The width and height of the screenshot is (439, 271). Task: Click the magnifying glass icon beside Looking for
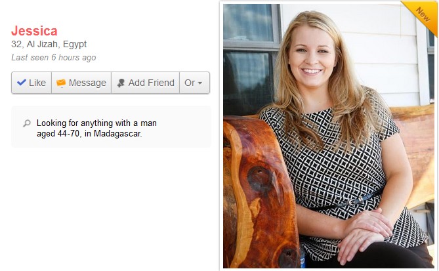[27, 123]
